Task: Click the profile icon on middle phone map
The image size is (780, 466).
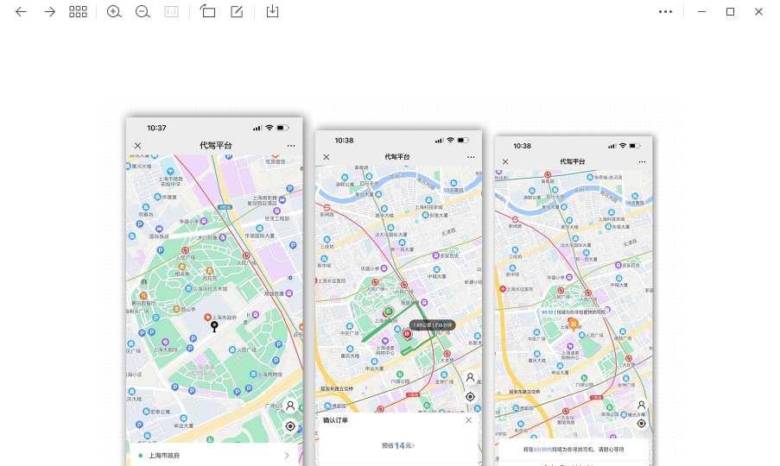Action: coord(470,378)
